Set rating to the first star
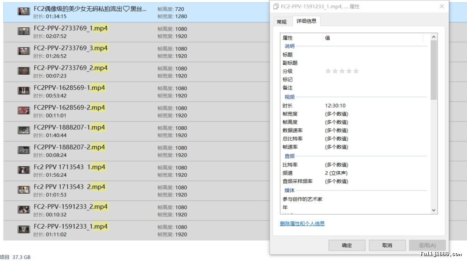467x261 pixels. 328,71
